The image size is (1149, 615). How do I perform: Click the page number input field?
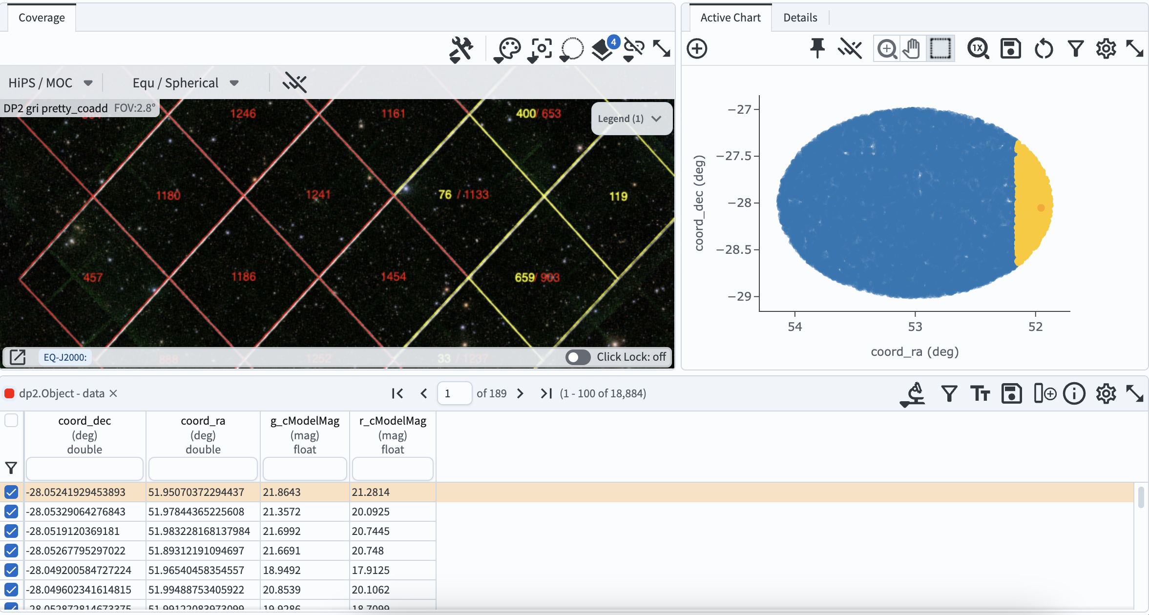pos(455,393)
